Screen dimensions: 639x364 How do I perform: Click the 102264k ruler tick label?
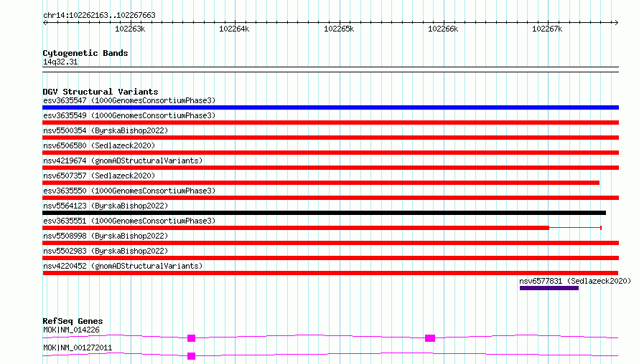pyautogui.click(x=234, y=29)
